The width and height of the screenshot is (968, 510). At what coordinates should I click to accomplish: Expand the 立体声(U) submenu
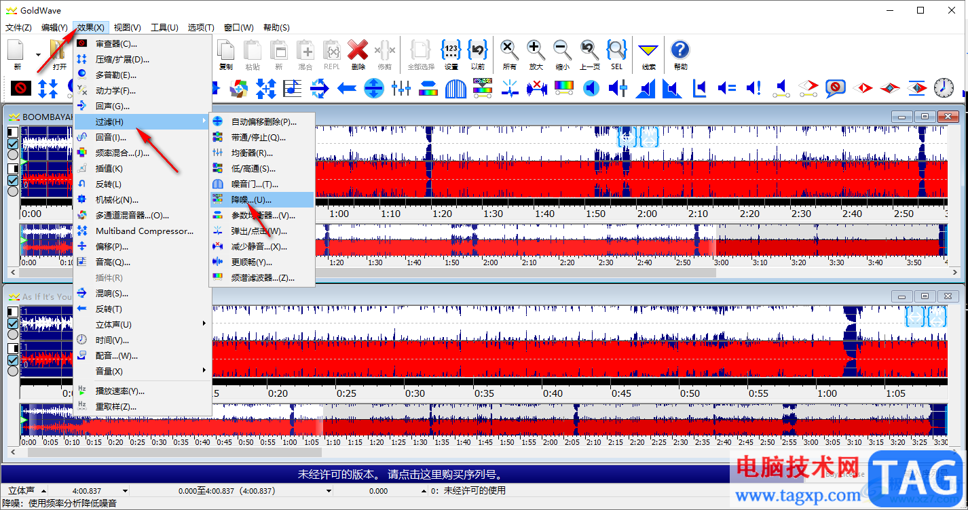(x=143, y=324)
